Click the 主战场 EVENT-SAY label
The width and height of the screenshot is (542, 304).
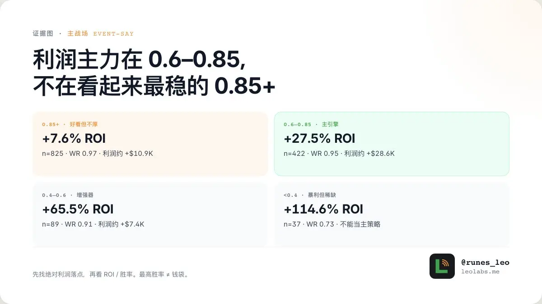tap(100, 34)
